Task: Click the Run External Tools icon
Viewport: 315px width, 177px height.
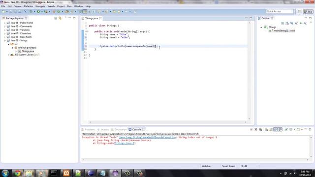Action: (46, 11)
